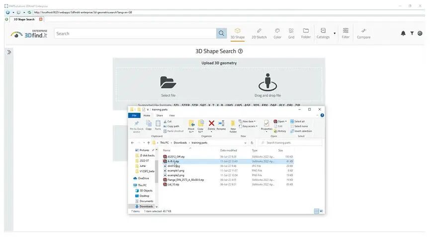The image size is (432, 237).
Task: Click History in the Open group
Action: click(280, 131)
